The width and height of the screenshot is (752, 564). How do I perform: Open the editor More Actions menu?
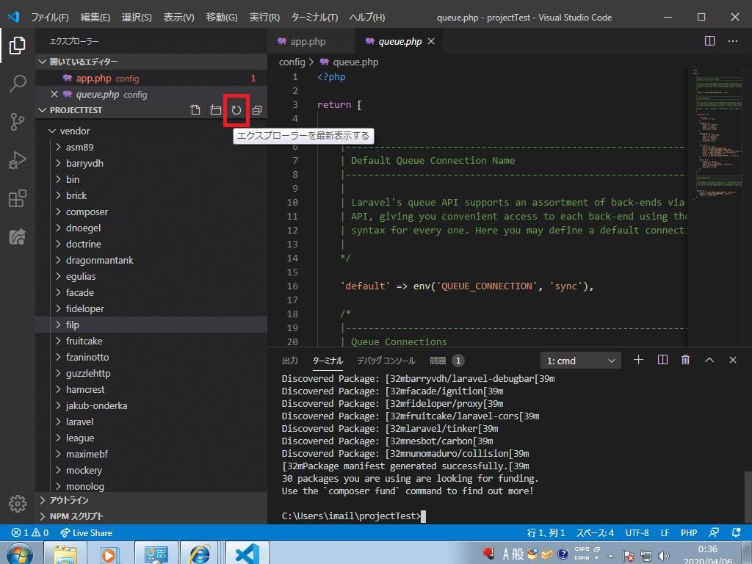pyautogui.click(x=733, y=41)
